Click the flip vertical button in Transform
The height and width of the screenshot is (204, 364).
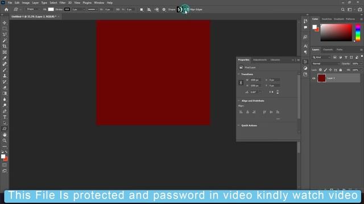pos(278,92)
